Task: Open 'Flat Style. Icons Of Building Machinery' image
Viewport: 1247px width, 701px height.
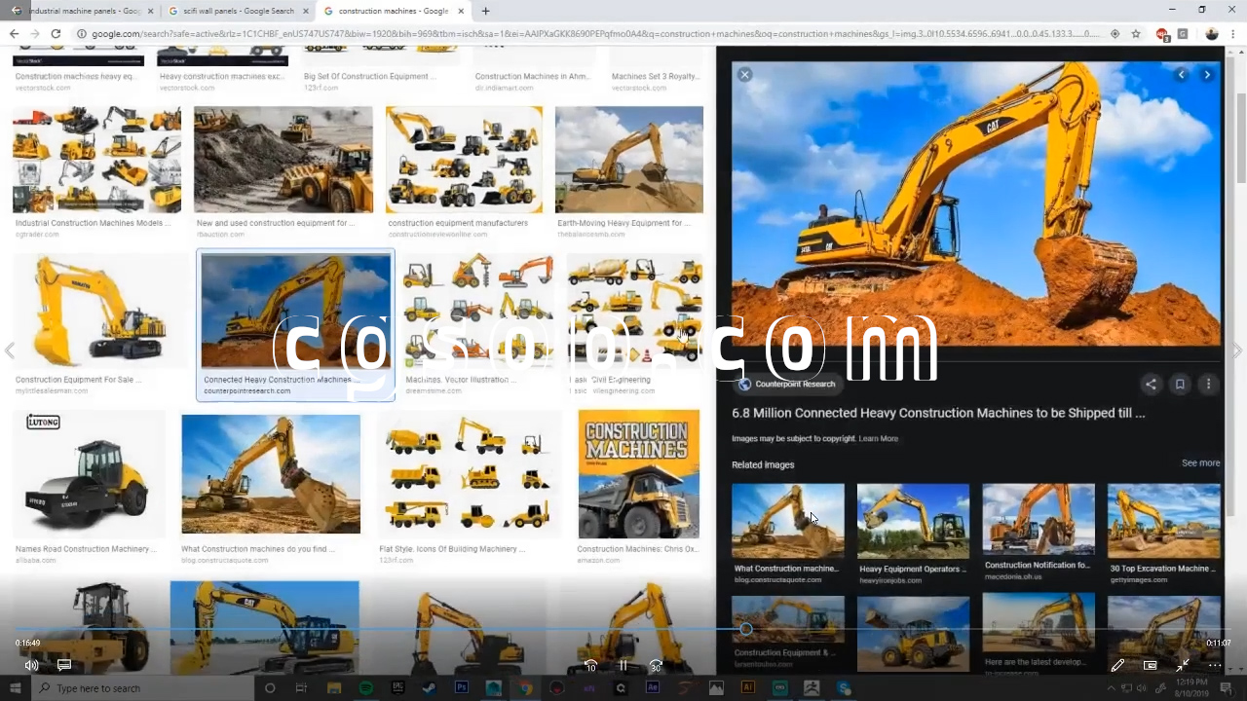Action: [x=469, y=474]
